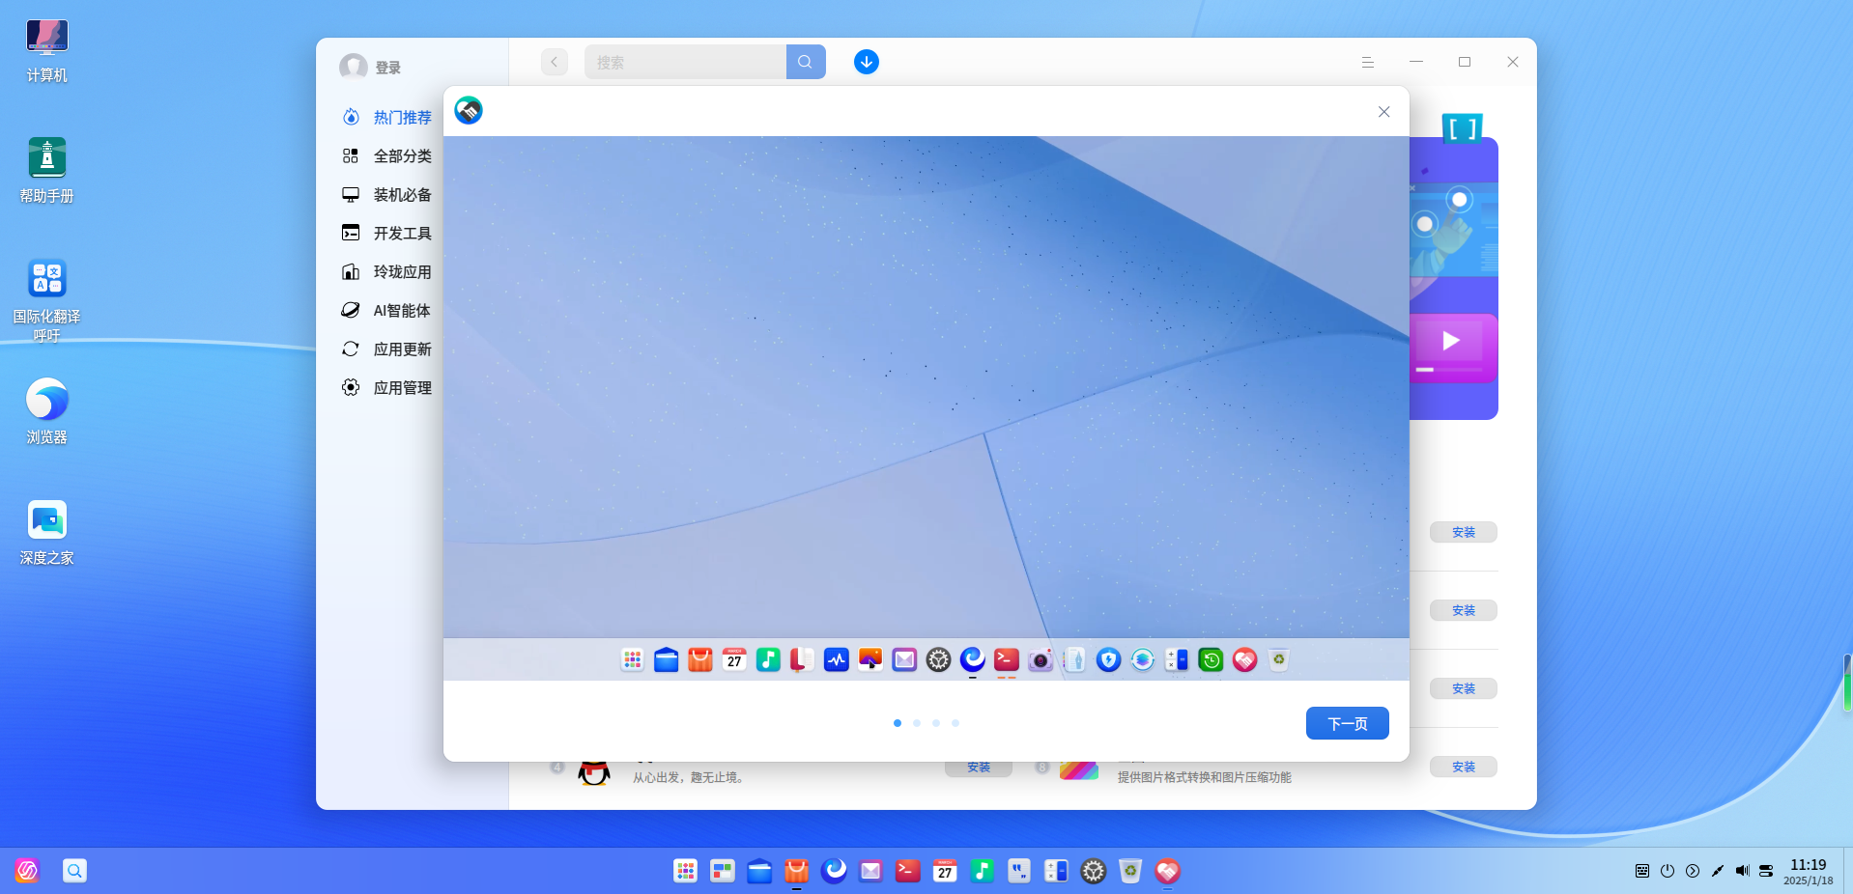This screenshot has width=1853, height=894.
Task: Open 全部分类 in the app store sidebar
Action: [x=387, y=155]
